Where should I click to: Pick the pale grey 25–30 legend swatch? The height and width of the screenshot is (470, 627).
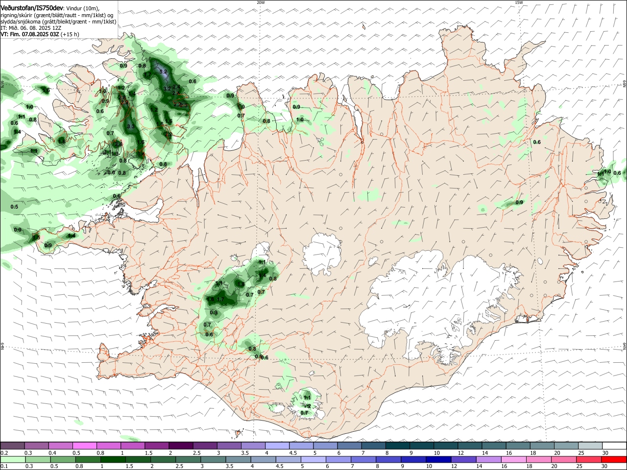point(590,446)
